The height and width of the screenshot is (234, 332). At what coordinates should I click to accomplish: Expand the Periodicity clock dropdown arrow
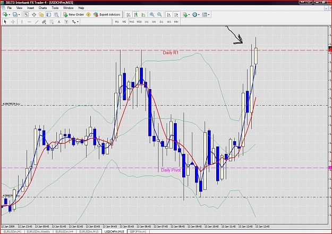click(199, 15)
